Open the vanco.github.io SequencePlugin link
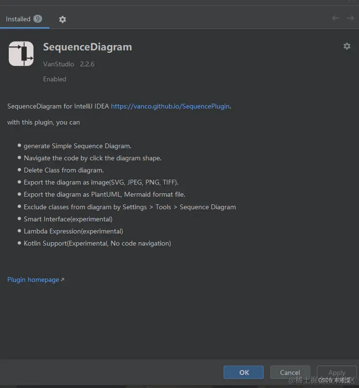This screenshot has height=388, width=359. pyautogui.click(x=170, y=106)
